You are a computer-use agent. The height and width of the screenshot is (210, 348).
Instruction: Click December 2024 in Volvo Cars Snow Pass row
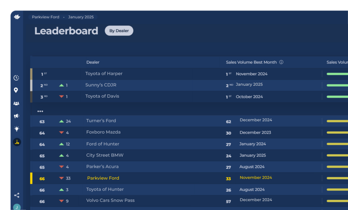tap(256, 200)
